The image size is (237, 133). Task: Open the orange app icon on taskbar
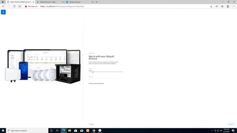(x=88, y=130)
